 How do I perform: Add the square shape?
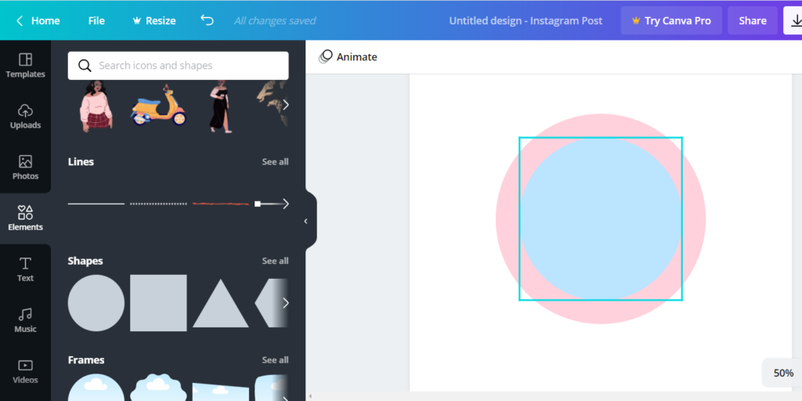coord(158,303)
